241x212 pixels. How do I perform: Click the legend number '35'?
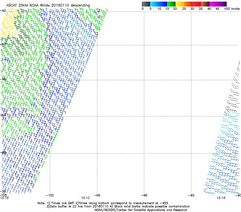201,9
